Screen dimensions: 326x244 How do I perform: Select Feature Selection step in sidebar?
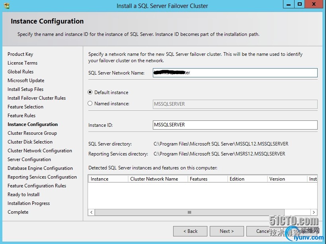pos(25,106)
